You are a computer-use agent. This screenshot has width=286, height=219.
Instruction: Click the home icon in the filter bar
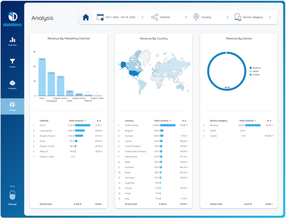point(86,17)
